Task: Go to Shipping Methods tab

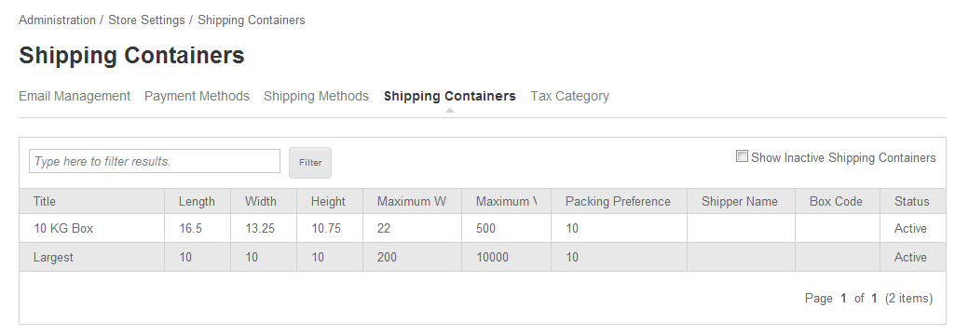Action: pos(316,96)
